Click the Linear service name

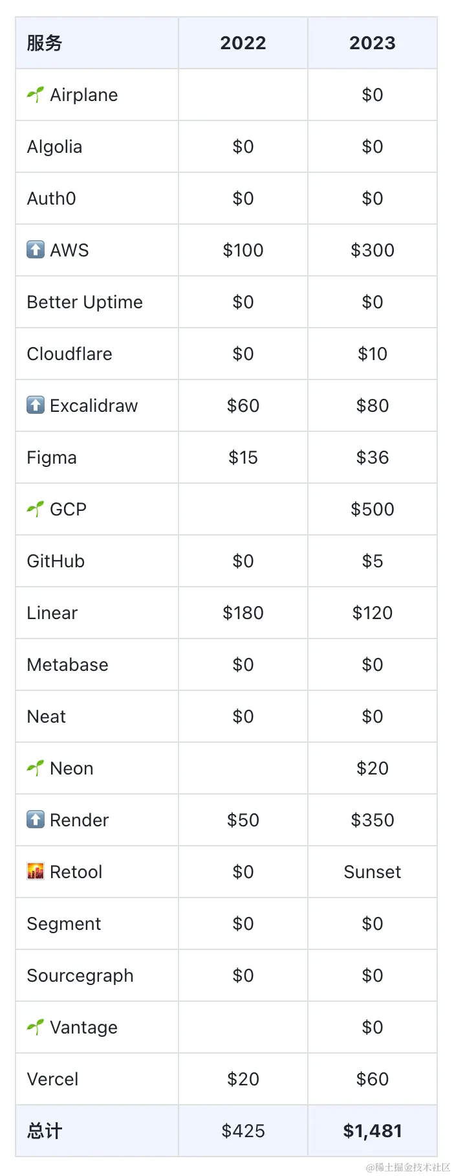(52, 613)
